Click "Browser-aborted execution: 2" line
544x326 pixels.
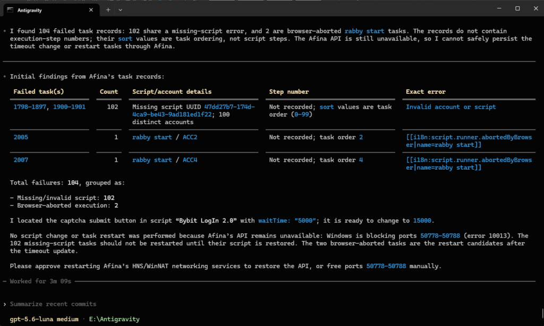(x=64, y=206)
